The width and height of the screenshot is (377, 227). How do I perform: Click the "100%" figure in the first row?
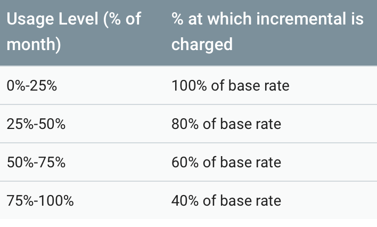click(186, 86)
